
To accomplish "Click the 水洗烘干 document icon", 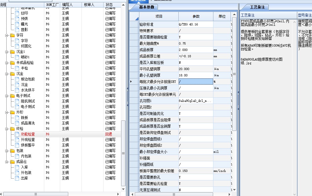I will pyautogui.click(x=17, y=90).
